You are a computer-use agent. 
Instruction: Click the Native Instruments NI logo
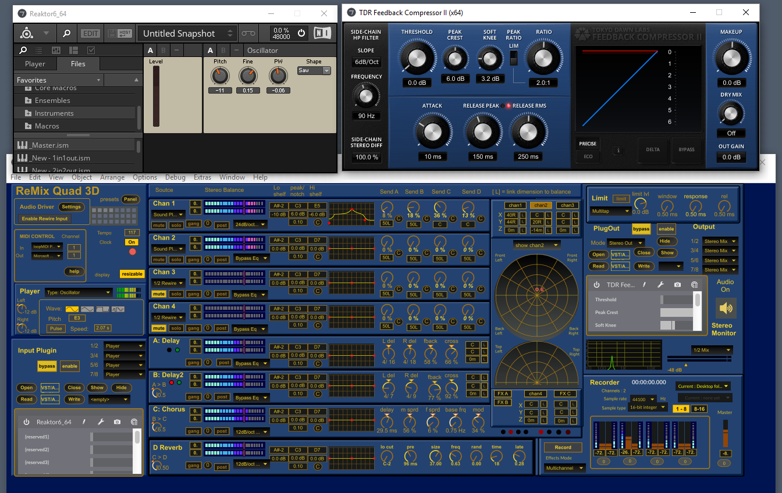coord(322,33)
